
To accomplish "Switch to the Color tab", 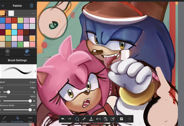I will pos(7,52).
